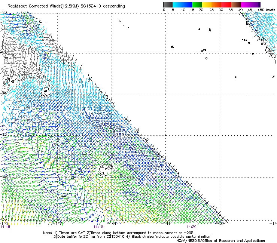Click the yellow 20-25 knots legend segment
The height and width of the screenshot is (243, 277).
(x=207, y=4)
